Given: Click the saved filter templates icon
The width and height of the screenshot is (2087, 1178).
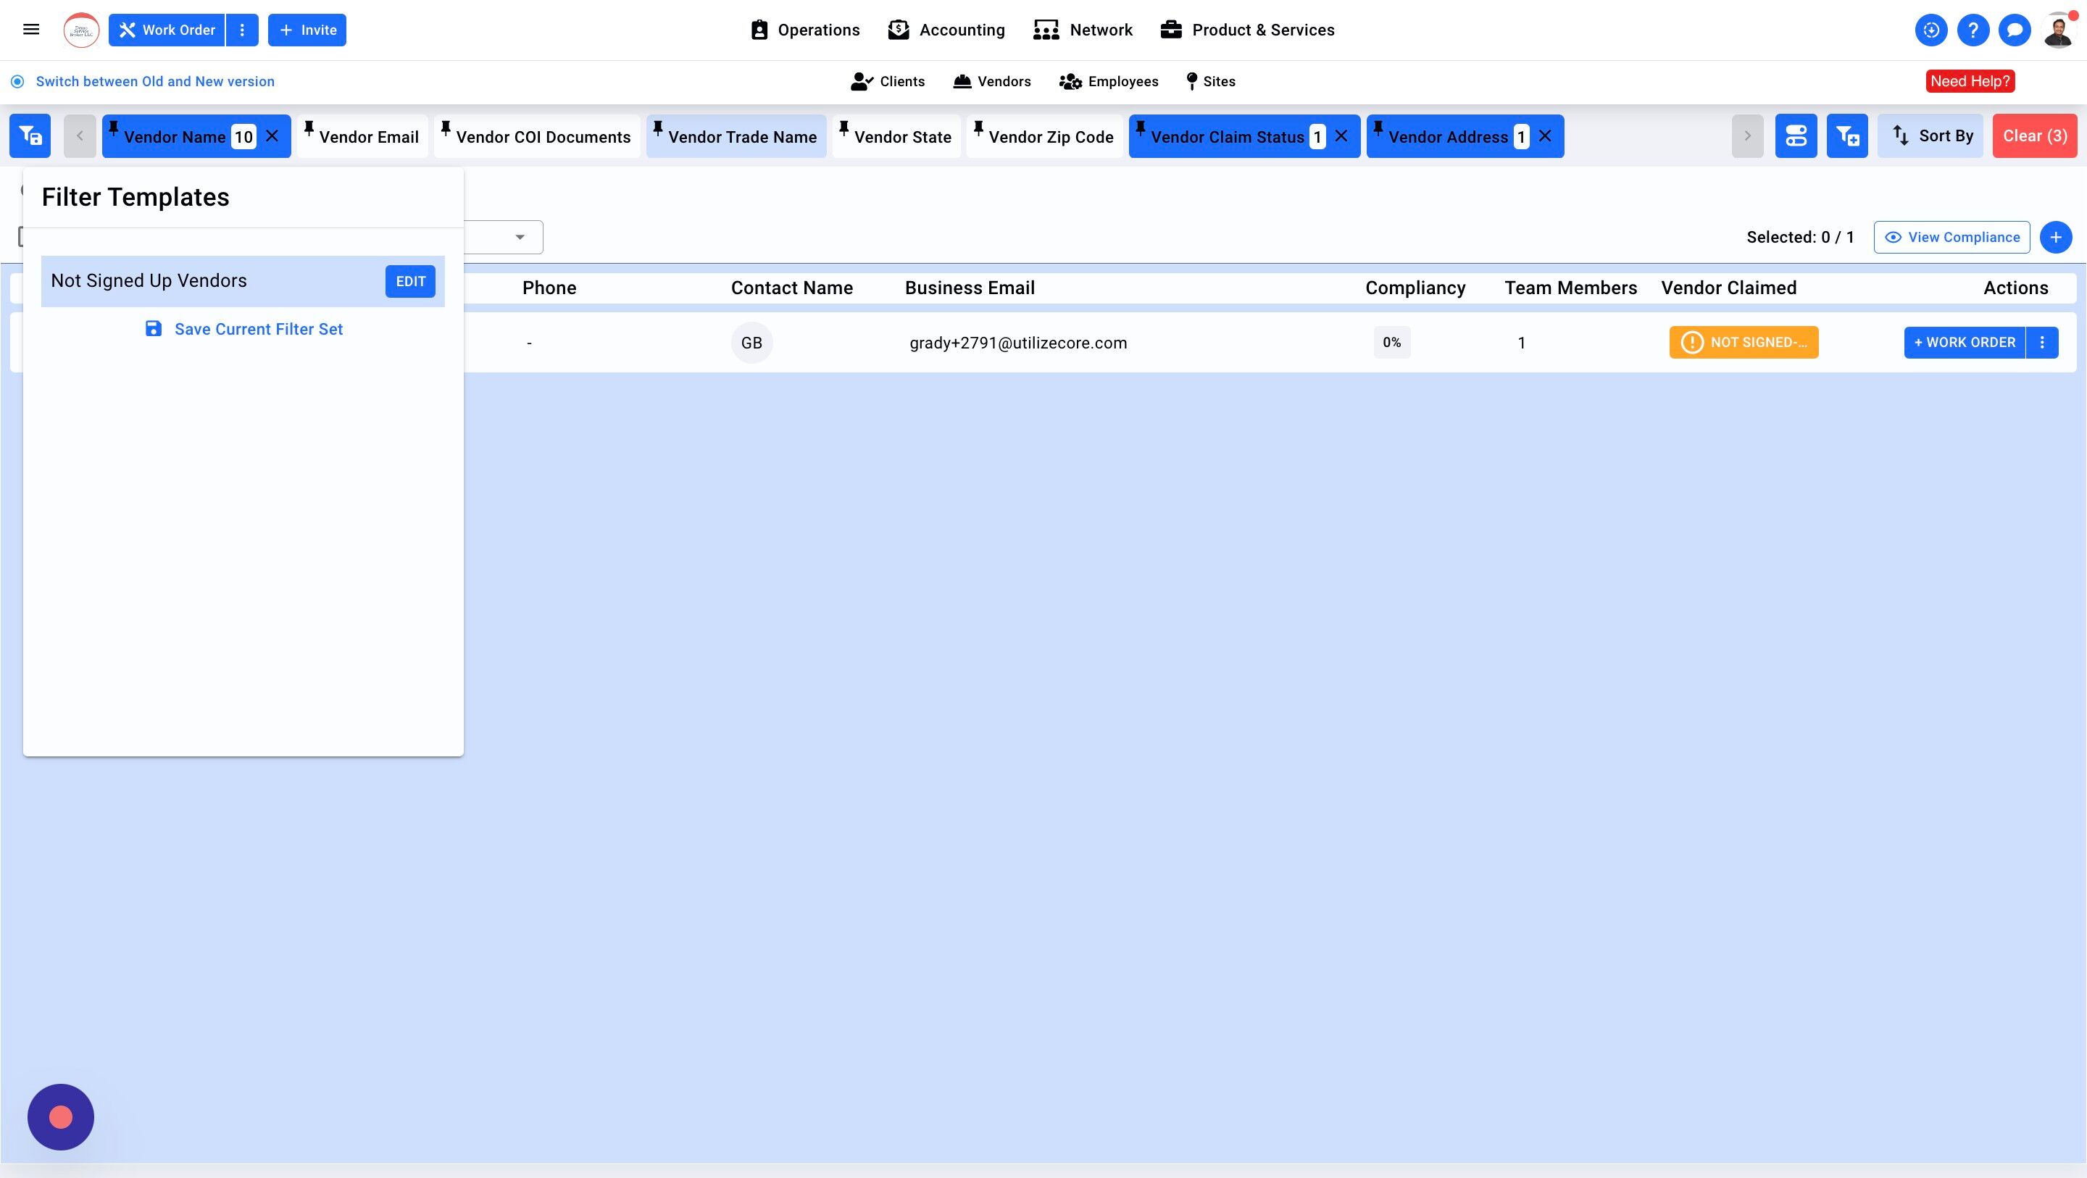Looking at the screenshot, I should click(x=30, y=136).
